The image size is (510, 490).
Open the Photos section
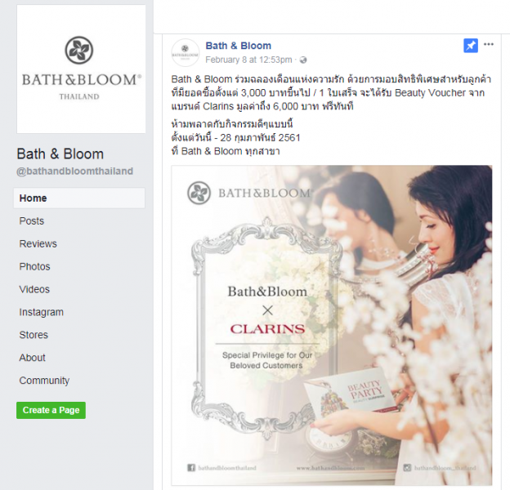click(x=35, y=266)
